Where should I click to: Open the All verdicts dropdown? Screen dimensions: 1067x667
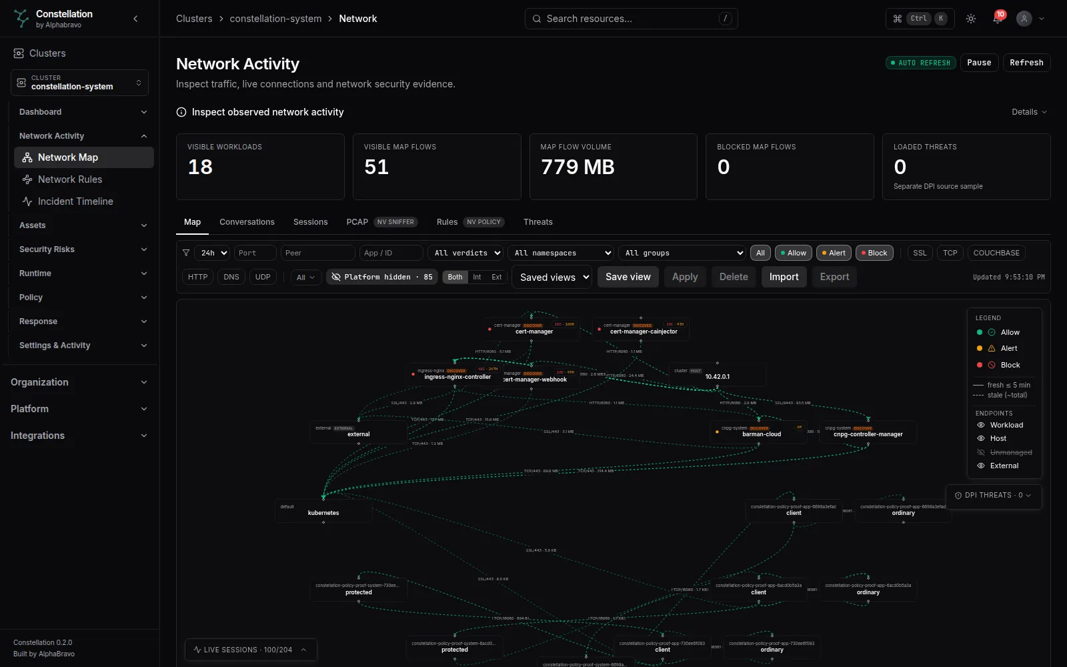tap(465, 253)
